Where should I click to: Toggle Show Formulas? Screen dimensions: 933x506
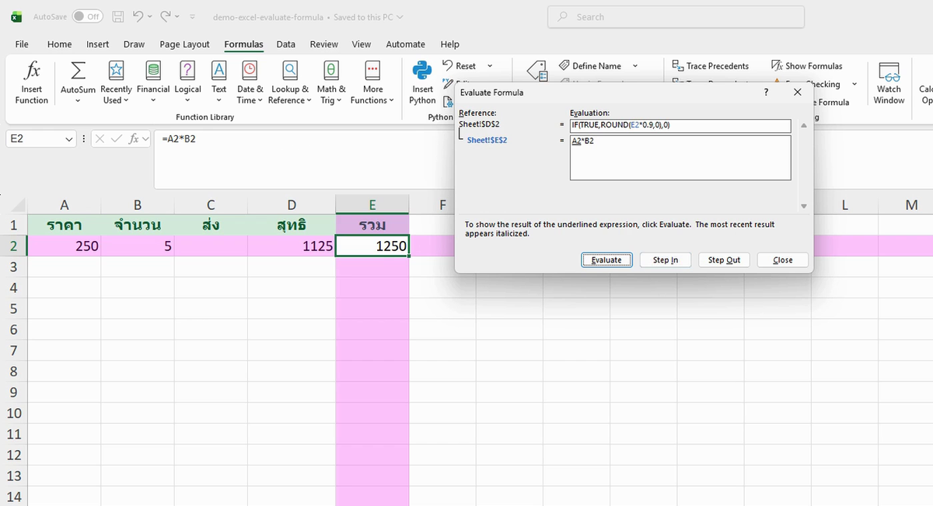pyautogui.click(x=807, y=66)
